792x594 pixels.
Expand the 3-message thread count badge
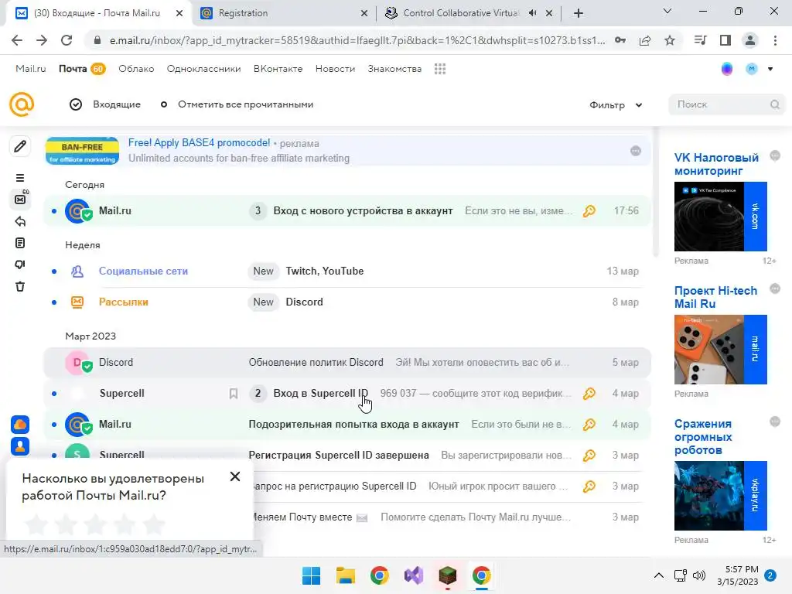pyautogui.click(x=258, y=210)
